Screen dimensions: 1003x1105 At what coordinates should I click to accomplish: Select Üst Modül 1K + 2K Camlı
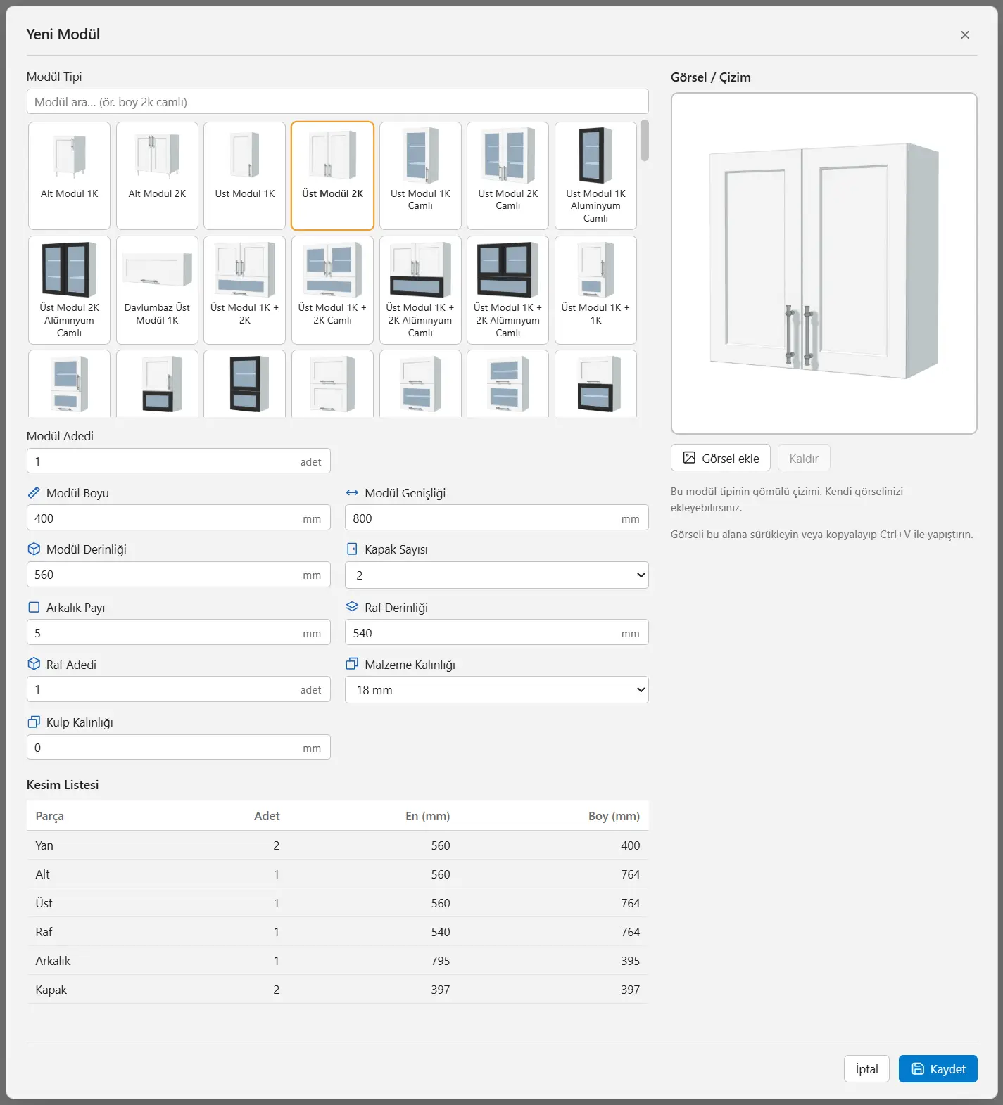[332, 290]
